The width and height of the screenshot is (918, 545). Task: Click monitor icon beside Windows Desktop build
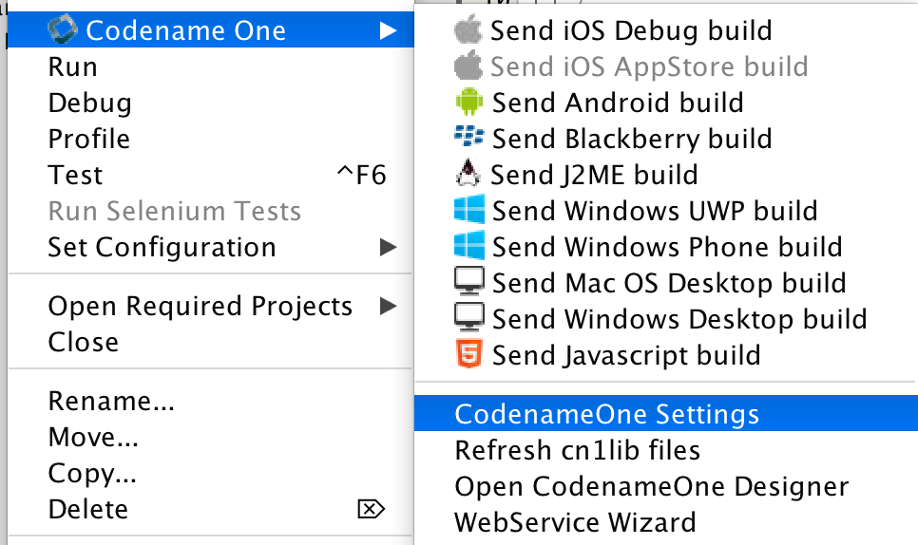469,319
